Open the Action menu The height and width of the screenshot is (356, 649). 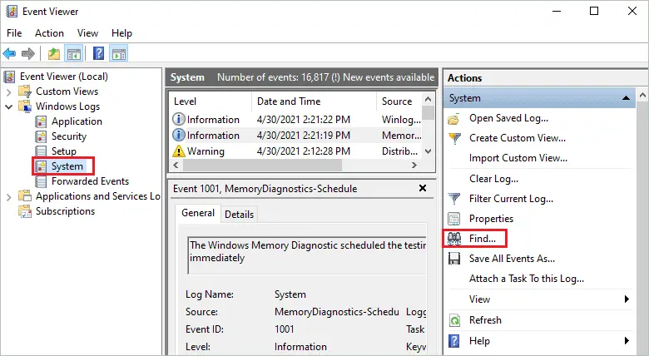click(x=49, y=33)
